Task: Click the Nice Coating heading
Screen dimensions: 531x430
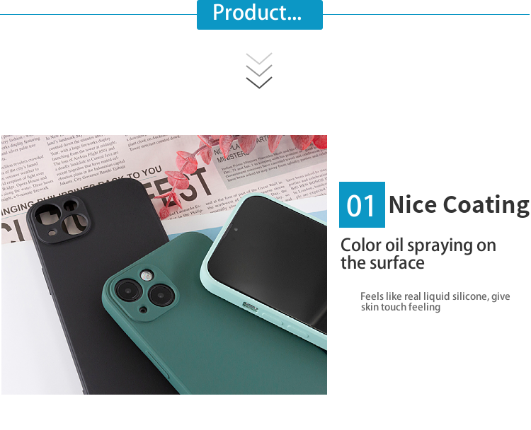Action: click(x=459, y=205)
